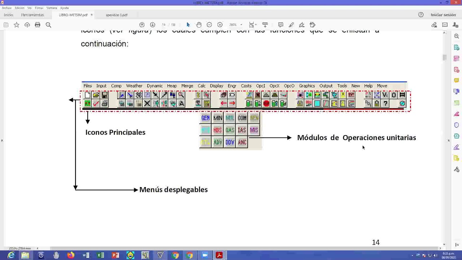Click the current page number field

click(164, 25)
